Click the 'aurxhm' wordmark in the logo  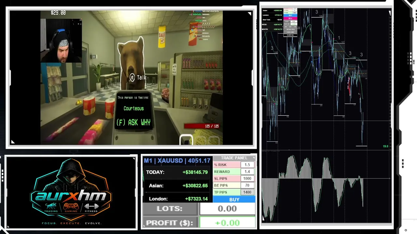pos(71,196)
